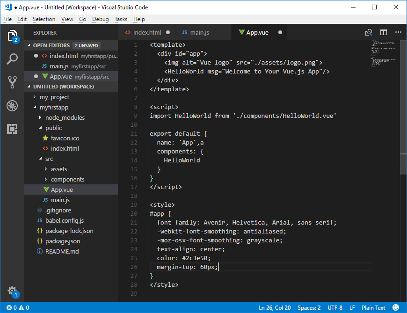Open favicon.ico in the file tree
The width and height of the screenshot is (407, 313).
(x=71, y=138)
